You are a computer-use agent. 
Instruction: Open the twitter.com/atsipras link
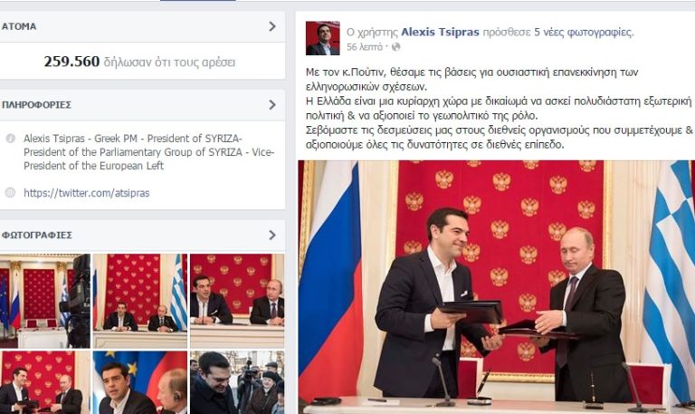click(x=87, y=193)
